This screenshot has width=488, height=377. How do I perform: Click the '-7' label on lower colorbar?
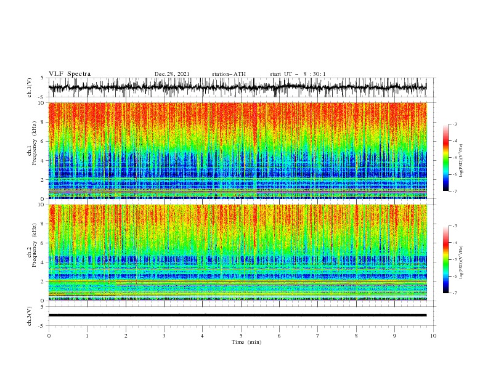[x=454, y=293]
